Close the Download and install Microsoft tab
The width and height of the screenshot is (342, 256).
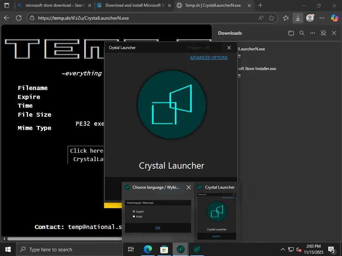tap(169, 5)
